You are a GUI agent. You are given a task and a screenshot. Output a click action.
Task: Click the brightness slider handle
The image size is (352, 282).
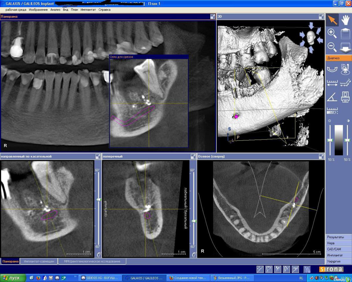pos(330,140)
